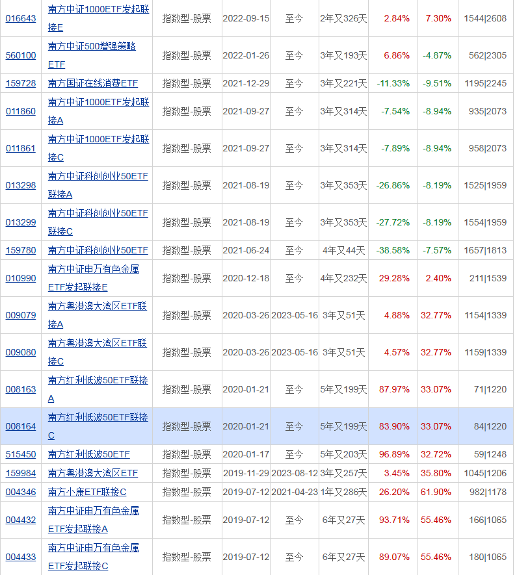Screen dimensions: 517x575
Task: Select end date 2023-05-16 in row 009079
Action: [x=295, y=315]
